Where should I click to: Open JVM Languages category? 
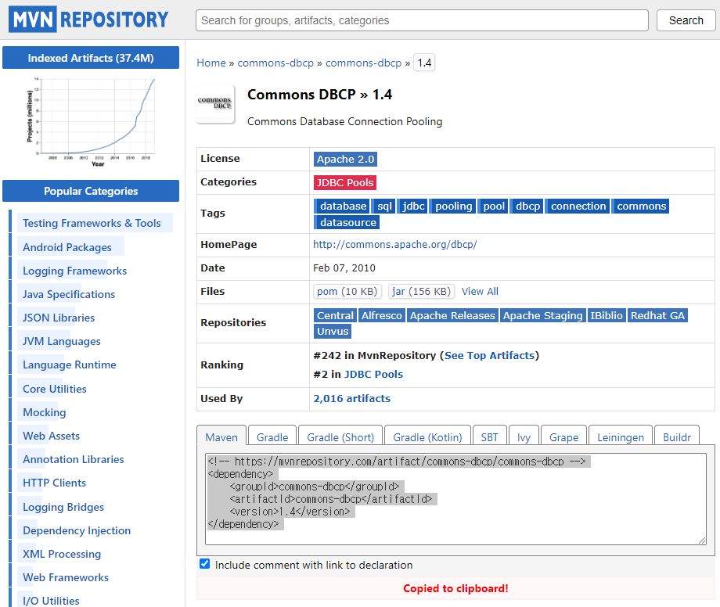[x=62, y=341]
